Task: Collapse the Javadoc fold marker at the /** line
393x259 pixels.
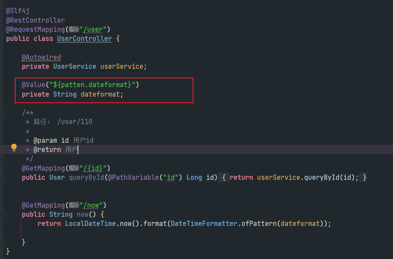Action: pyautogui.click(x=3, y=113)
